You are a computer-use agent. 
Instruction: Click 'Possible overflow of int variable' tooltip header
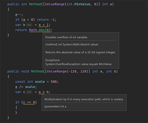pyautogui.click(x=66, y=37)
